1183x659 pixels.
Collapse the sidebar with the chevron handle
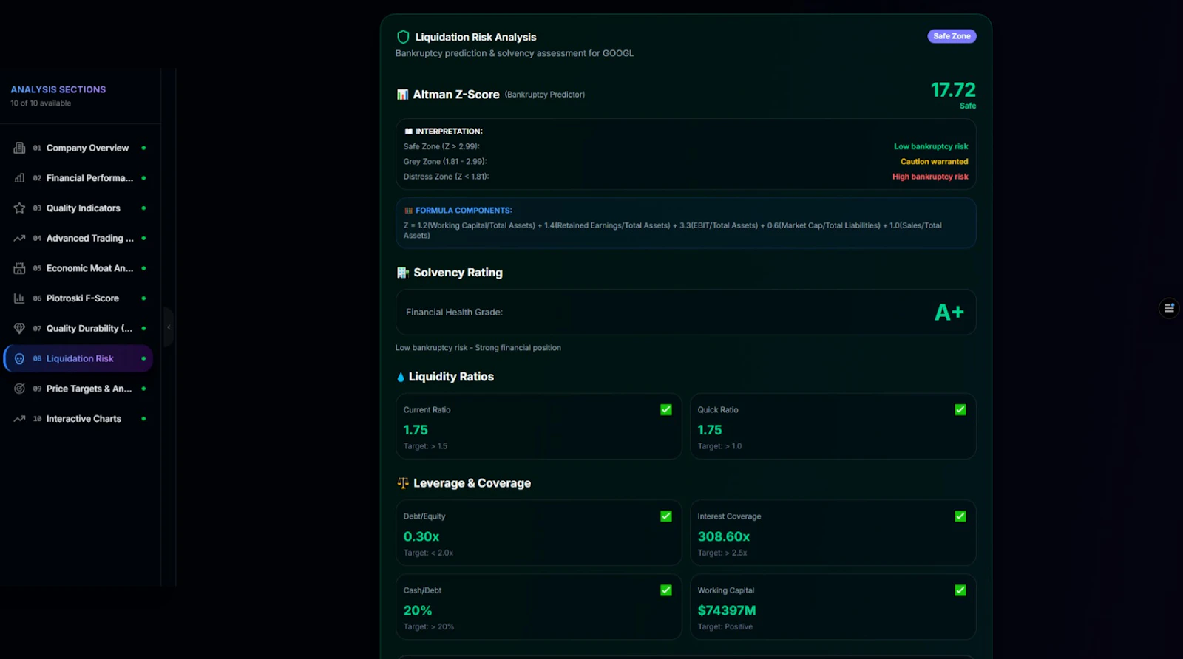pyautogui.click(x=169, y=327)
